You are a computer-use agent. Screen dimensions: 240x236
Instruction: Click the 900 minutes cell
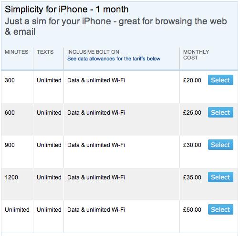pyautogui.click(x=10, y=145)
